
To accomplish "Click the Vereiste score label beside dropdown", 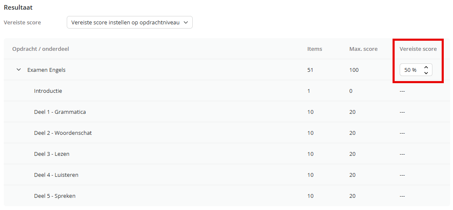I will [22, 22].
